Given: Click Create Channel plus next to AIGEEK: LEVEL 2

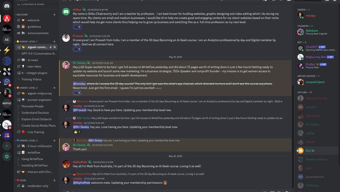Looking at the screenshot, I should 54,88.
